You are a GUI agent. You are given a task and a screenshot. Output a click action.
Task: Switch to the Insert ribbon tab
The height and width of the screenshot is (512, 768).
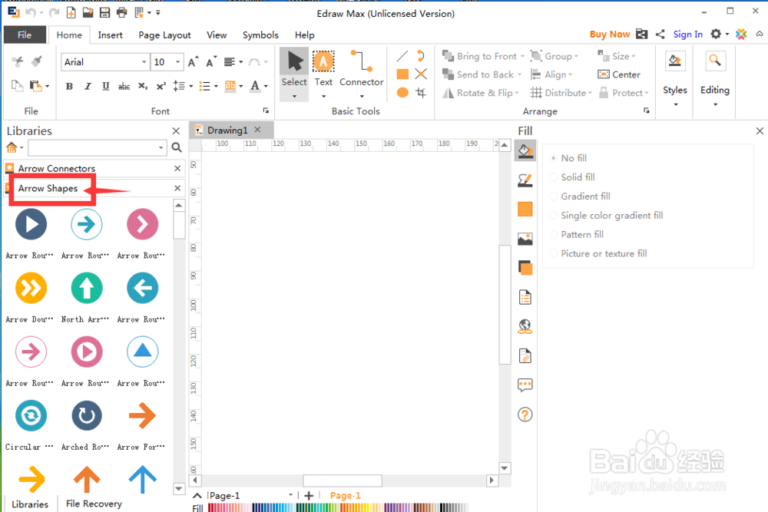tap(110, 35)
